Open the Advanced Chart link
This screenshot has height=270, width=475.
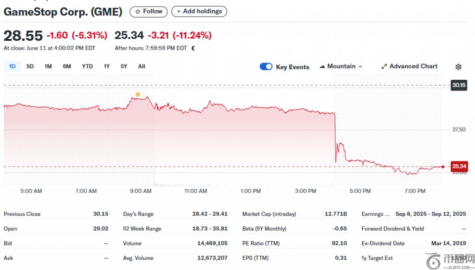[x=413, y=66]
